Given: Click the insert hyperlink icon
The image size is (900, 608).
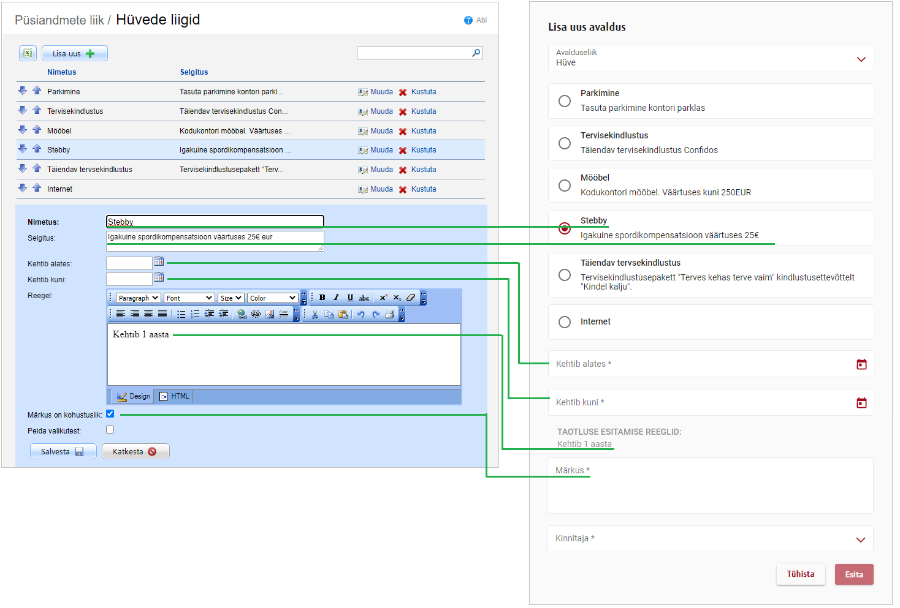Looking at the screenshot, I should (x=242, y=314).
